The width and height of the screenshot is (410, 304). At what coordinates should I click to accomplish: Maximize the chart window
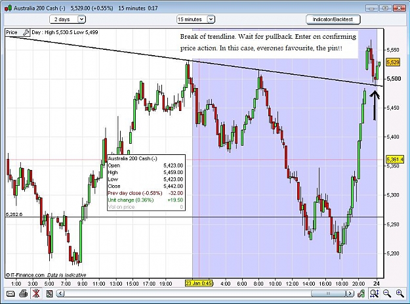coord(385,9)
